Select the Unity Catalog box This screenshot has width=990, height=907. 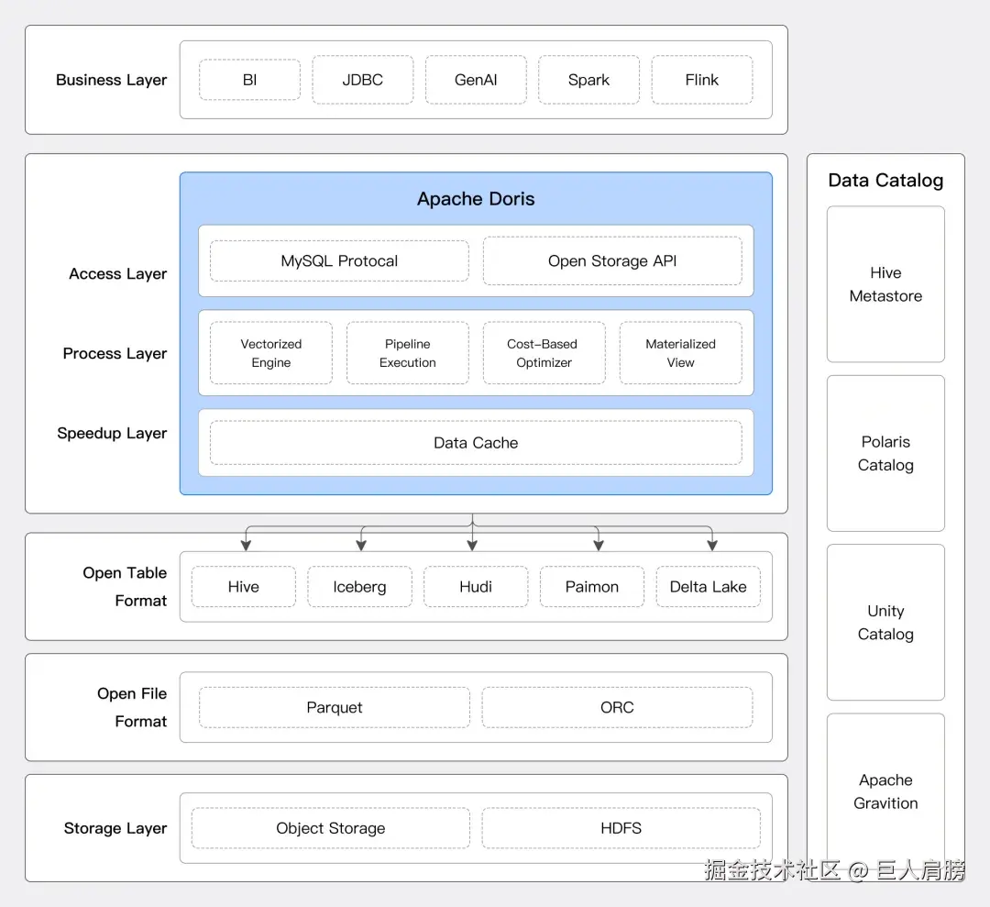click(x=885, y=622)
